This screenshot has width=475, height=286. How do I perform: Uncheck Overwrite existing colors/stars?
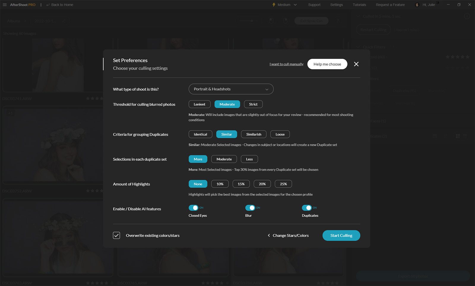pyautogui.click(x=116, y=236)
